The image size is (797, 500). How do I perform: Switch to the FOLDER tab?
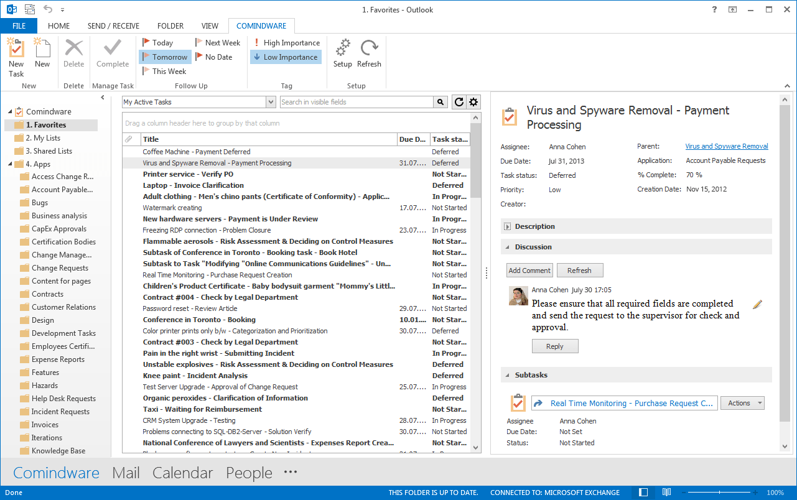(x=170, y=26)
